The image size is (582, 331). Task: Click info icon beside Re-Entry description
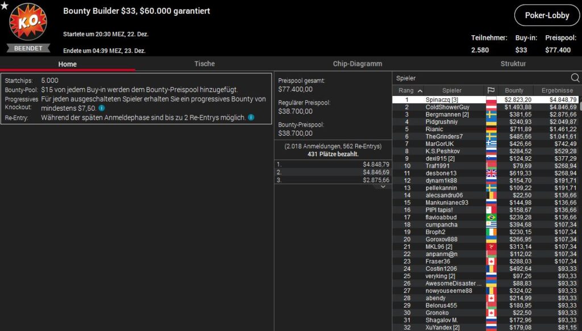[251, 118]
